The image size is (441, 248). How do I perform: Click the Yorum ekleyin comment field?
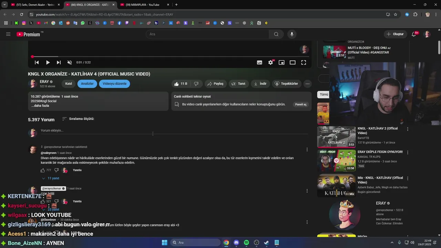pyautogui.click(x=174, y=131)
